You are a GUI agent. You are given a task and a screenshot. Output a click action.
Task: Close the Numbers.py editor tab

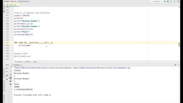pyautogui.click(x=18, y=5)
